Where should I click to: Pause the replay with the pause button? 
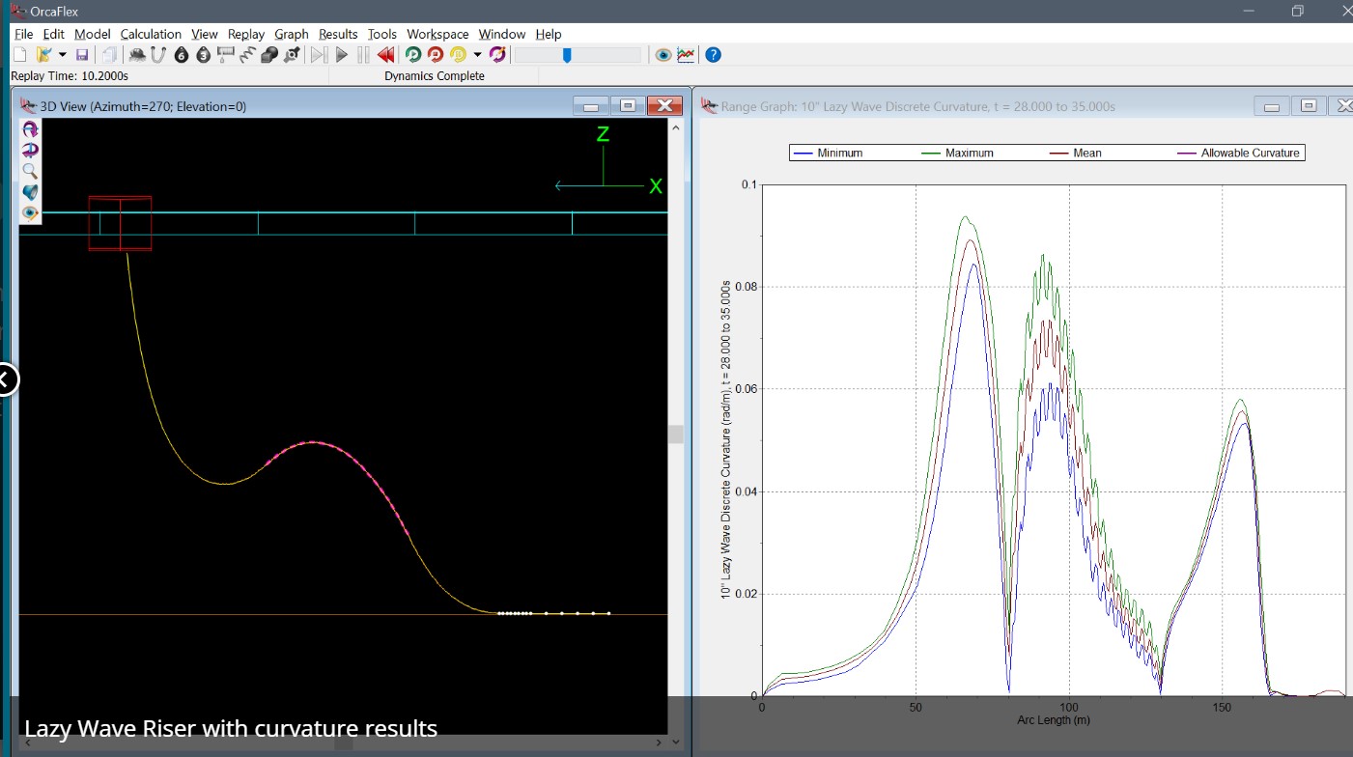(363, 55)
